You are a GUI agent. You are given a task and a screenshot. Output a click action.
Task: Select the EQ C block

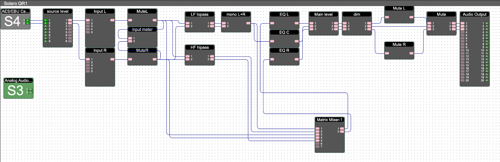point(284,32)
